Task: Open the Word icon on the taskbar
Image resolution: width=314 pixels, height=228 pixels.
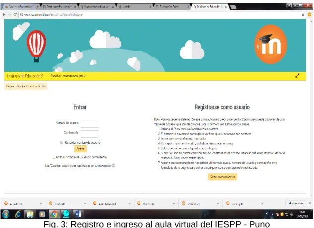Action: click(x=78, y=214)
